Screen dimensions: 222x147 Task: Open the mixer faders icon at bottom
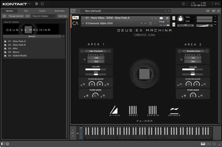click(209, 144)
